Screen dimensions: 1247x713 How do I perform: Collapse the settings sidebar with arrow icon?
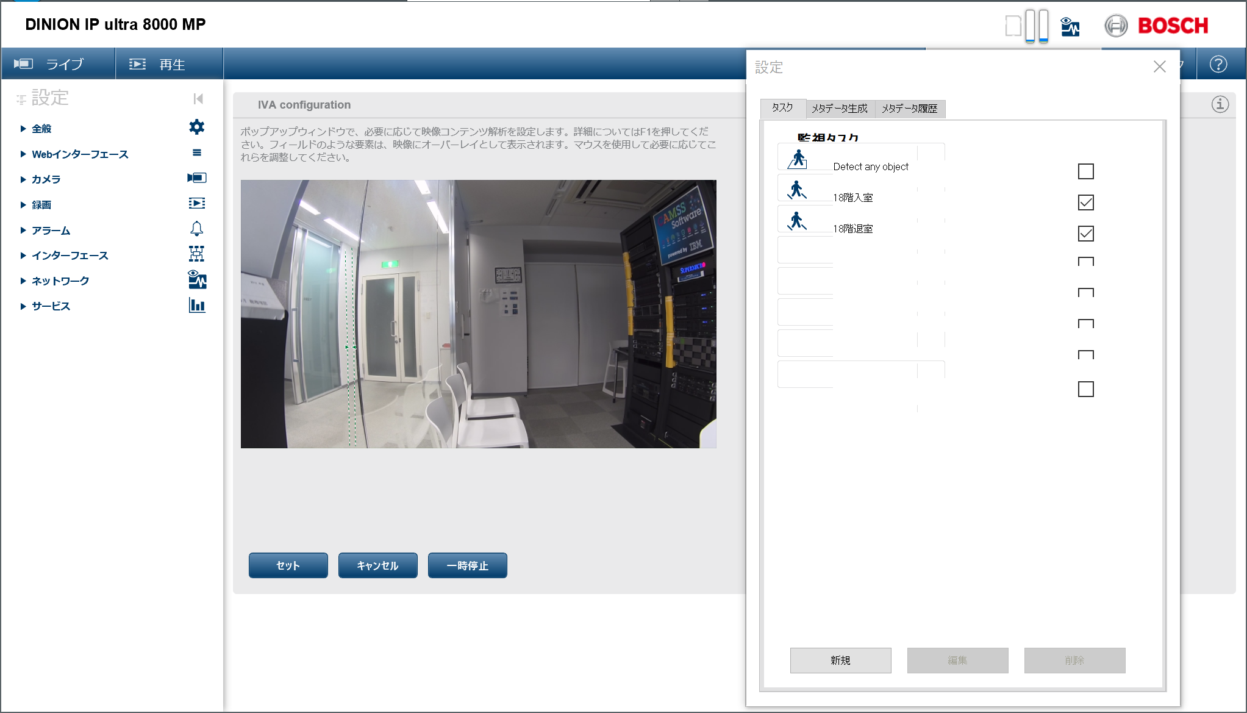point(198,99)
